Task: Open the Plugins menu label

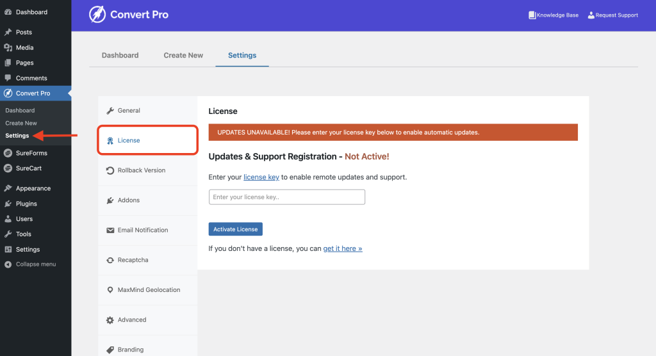Action: (26, 204)
